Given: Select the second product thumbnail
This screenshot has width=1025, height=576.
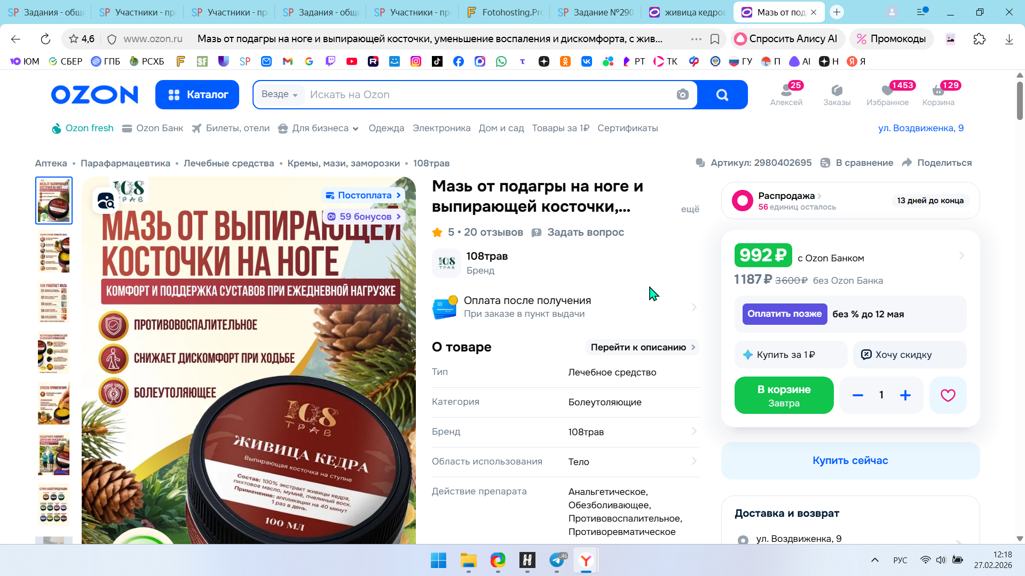Looking at the screenshot, I should [x=54, y=252].
